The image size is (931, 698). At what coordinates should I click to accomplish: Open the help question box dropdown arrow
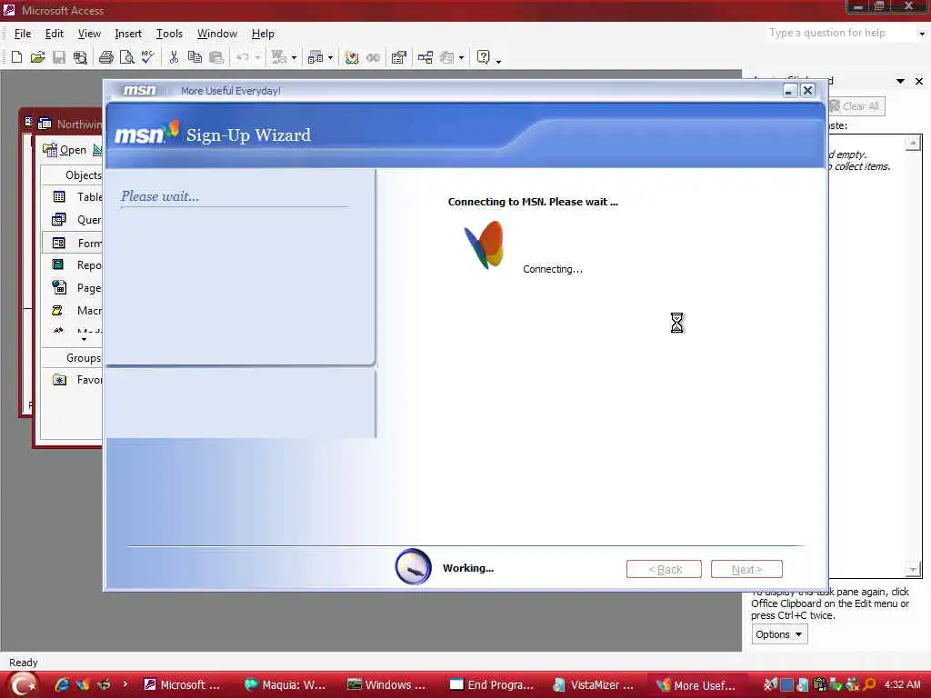click(x=922, y=34)
